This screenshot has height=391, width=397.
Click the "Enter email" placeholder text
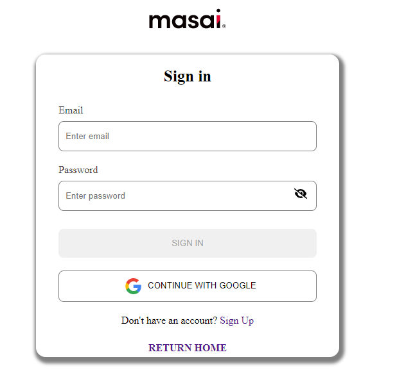(87, 136)
